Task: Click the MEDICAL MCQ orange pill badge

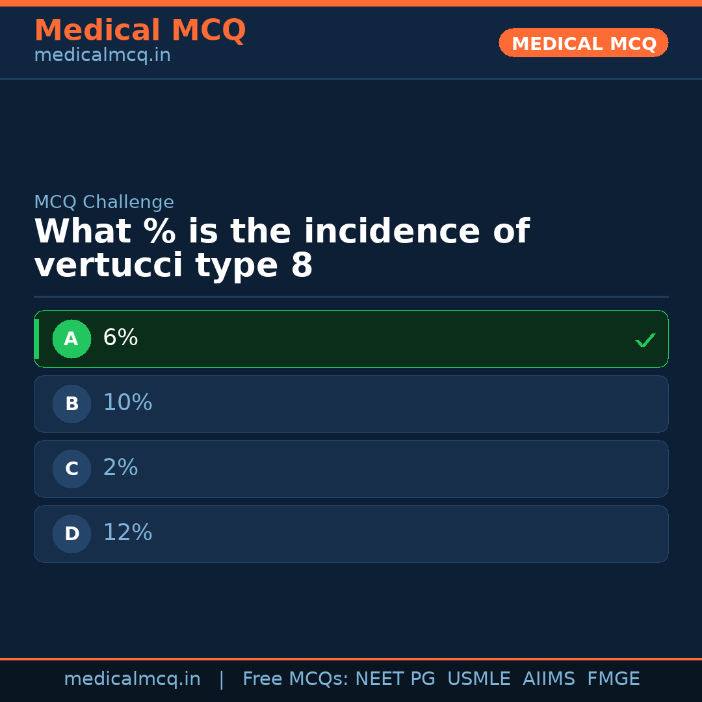Action: (583, 43)
